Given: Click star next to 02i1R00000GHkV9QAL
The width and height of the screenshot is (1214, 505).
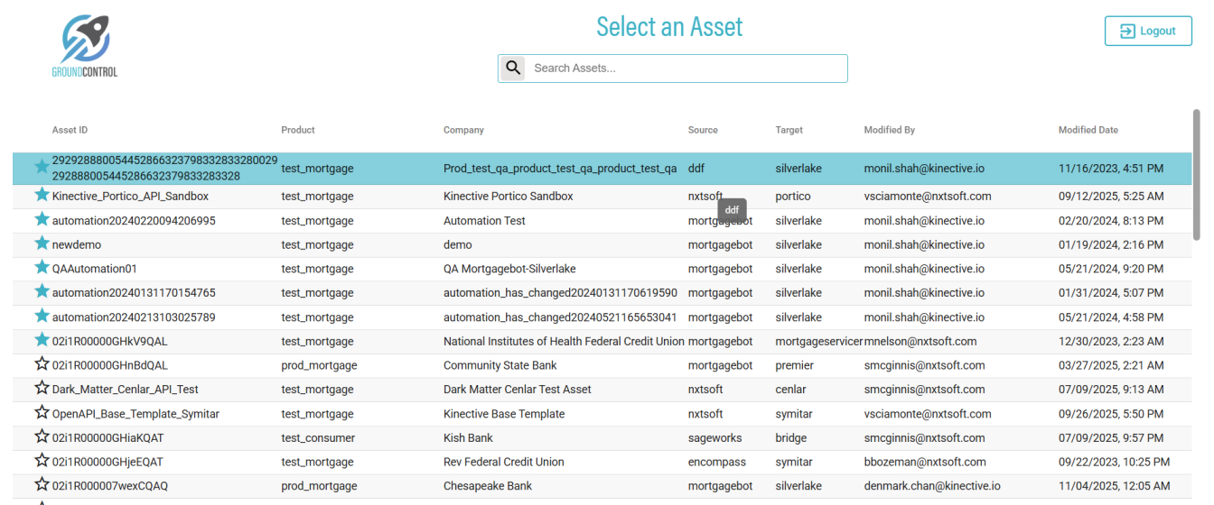Looking at the screenshot, I should [42, 341].
